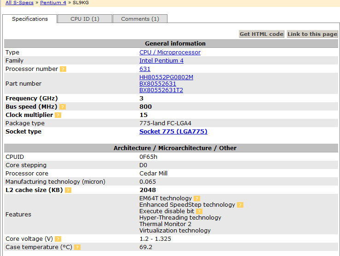Click processor number 631 link
Image resolution: width=340 pixels, height=256 pixels.
(145, 69)
